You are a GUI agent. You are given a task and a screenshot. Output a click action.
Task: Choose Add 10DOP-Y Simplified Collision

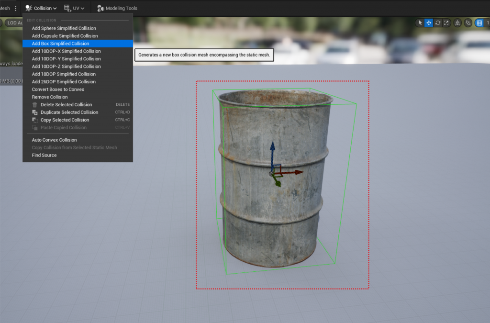tap(78, 59)
